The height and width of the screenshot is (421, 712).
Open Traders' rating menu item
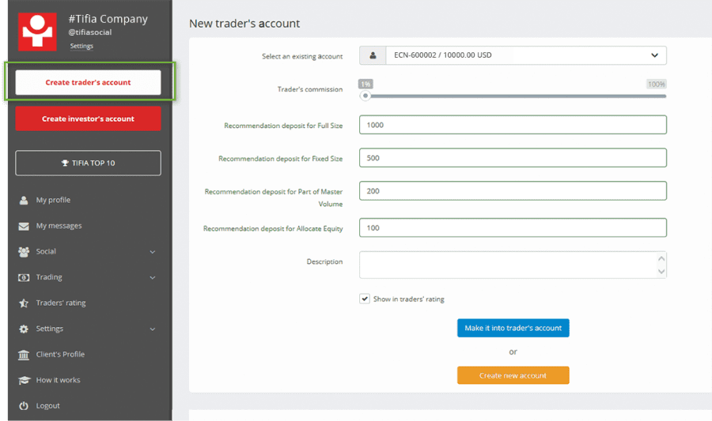click(x=61, y=303)
